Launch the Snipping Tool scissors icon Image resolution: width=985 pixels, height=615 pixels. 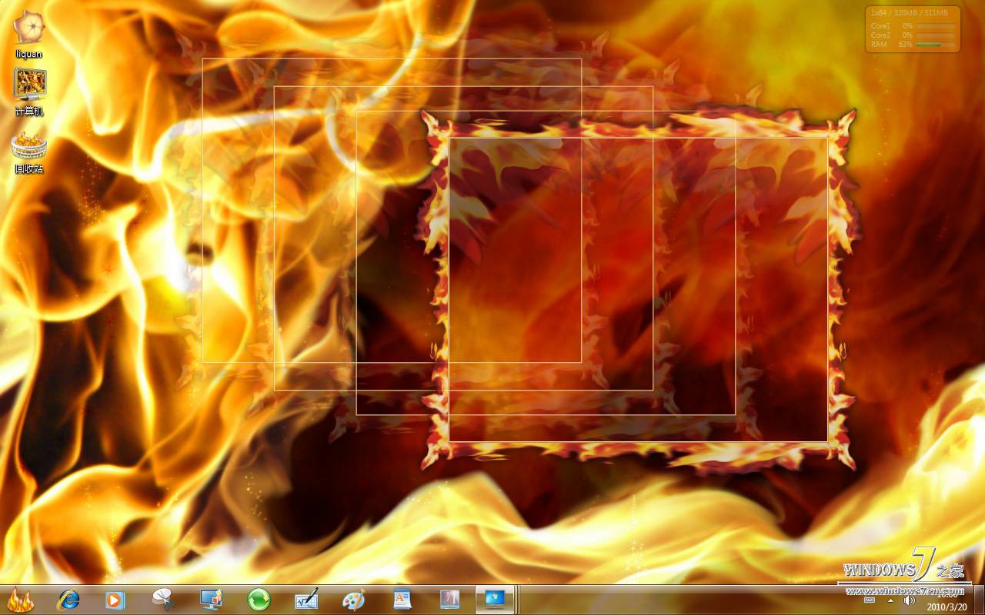163,600
